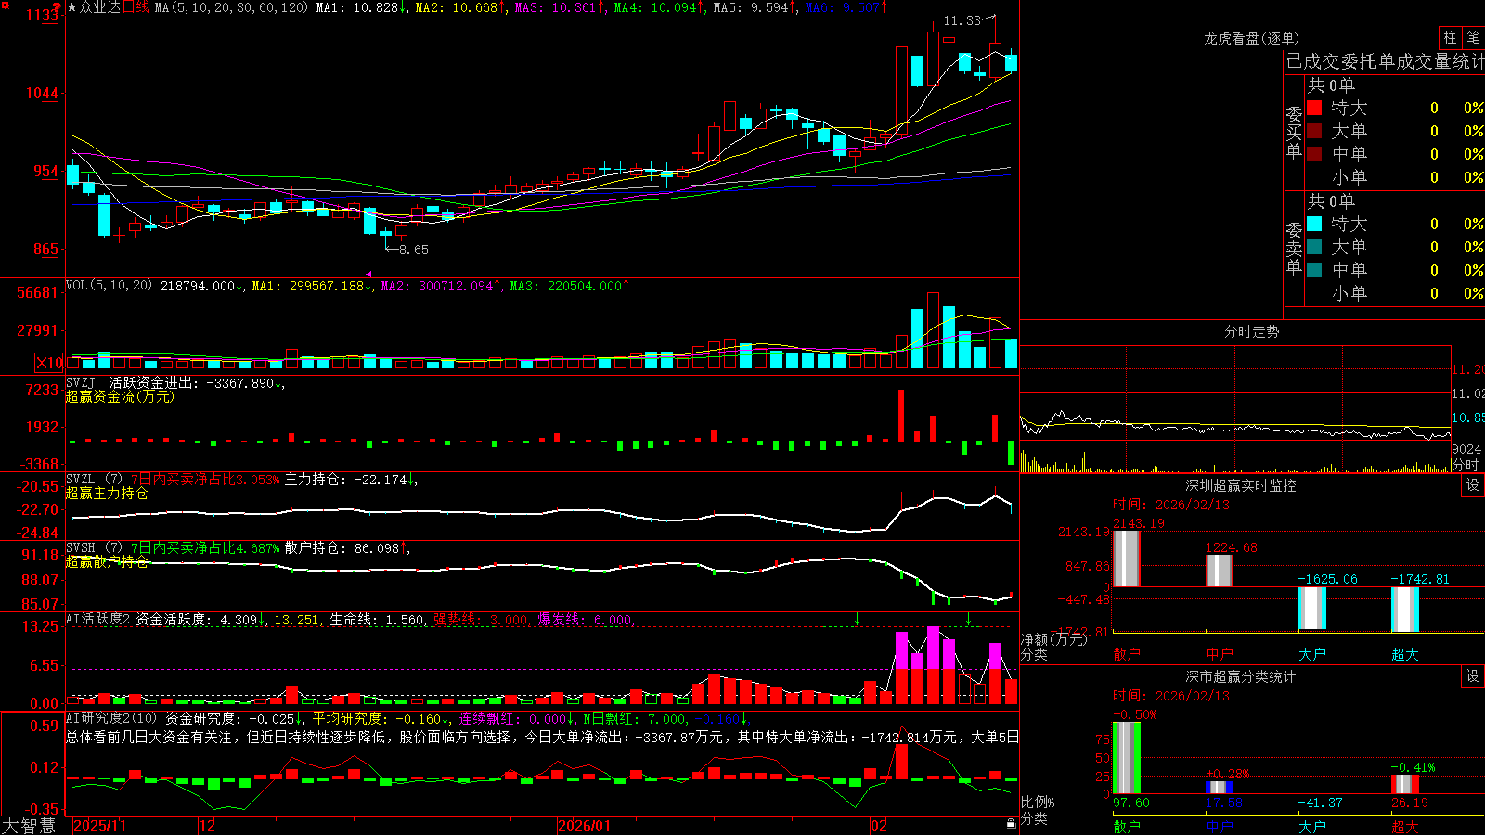Click the magenta triangle marker above VOL panel

point(368,275)
